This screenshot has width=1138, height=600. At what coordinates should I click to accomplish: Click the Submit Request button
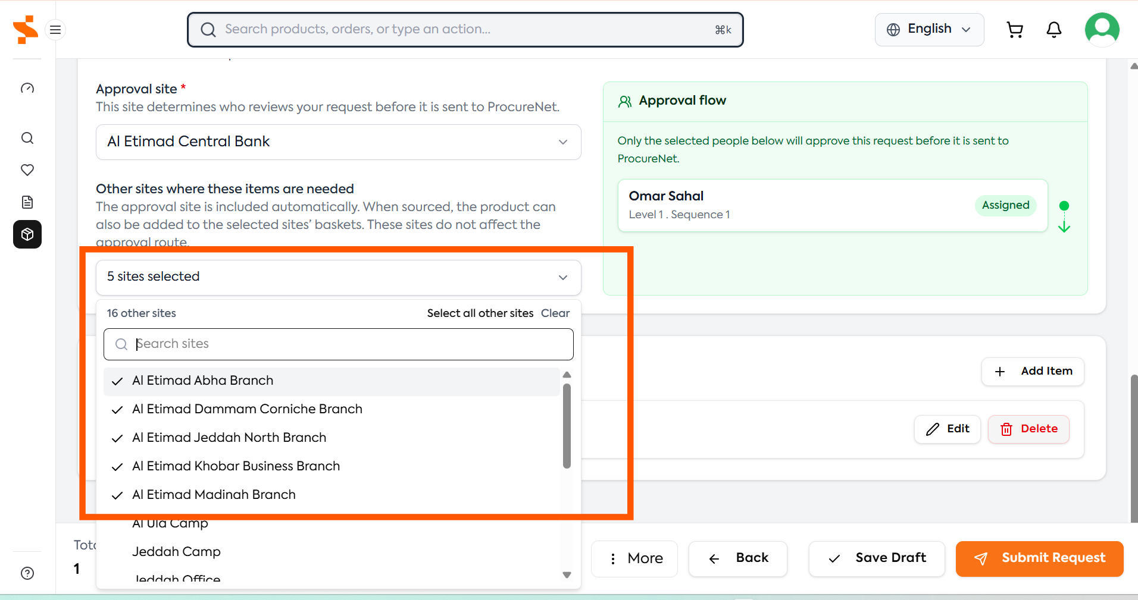(x=1039, y=559)
